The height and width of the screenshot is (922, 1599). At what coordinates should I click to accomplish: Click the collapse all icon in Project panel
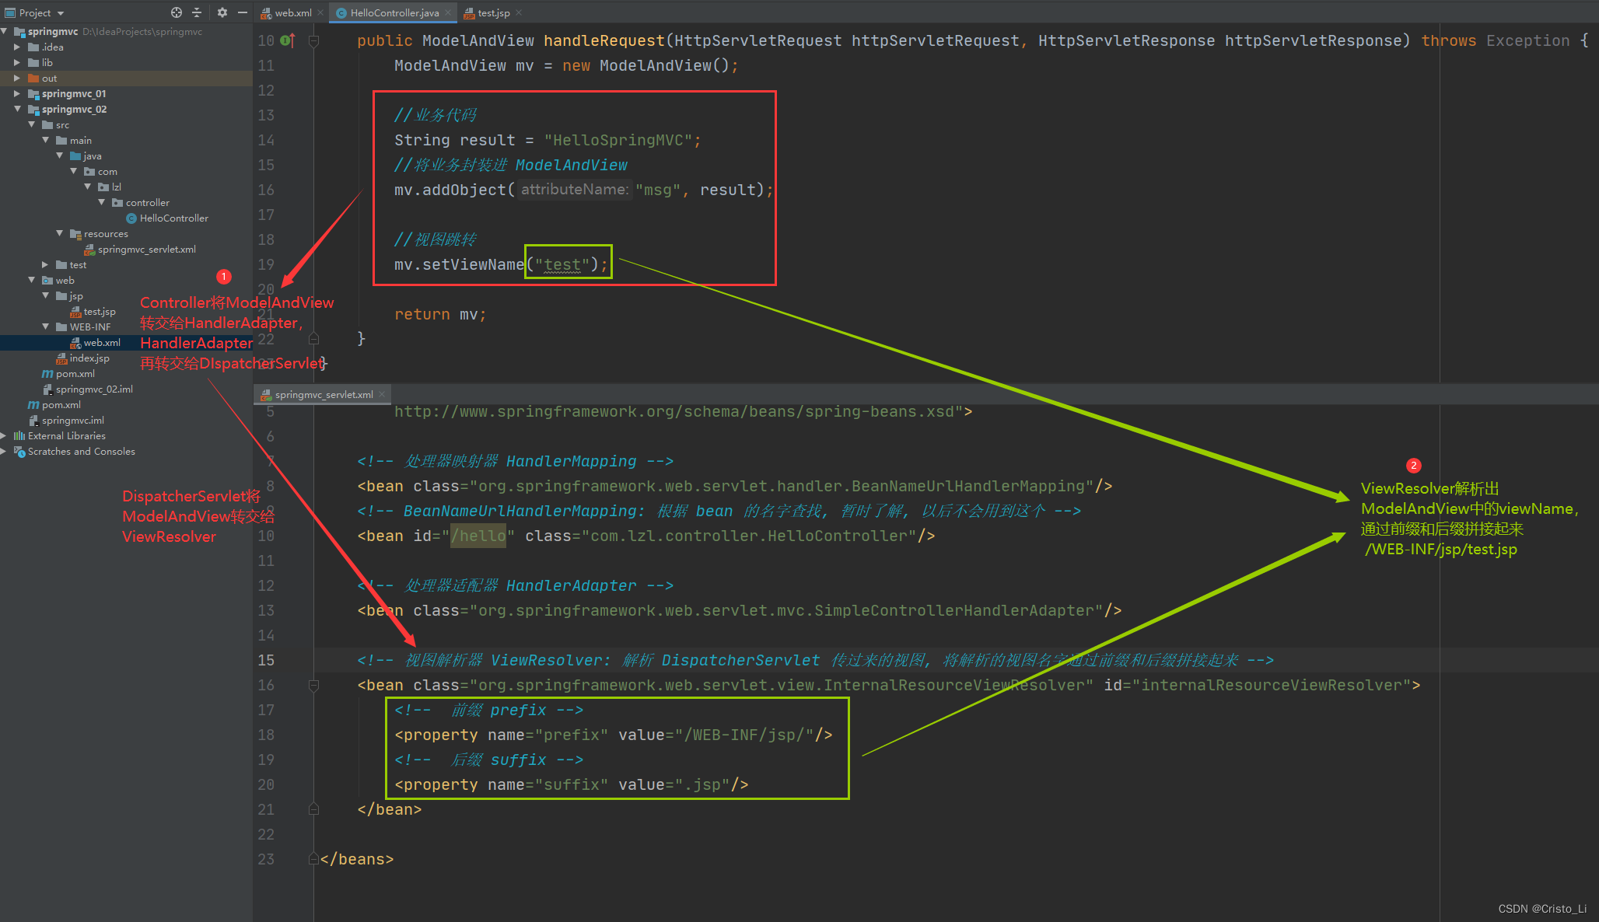click(197, 12)
